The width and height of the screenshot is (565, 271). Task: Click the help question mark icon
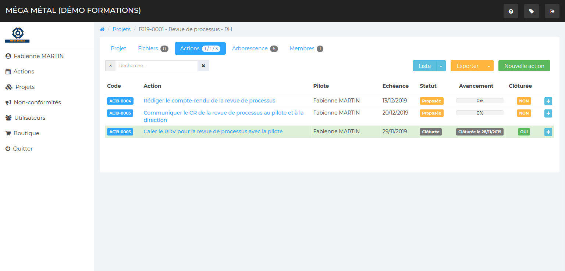pyautogui.click(x=511, y=11)
